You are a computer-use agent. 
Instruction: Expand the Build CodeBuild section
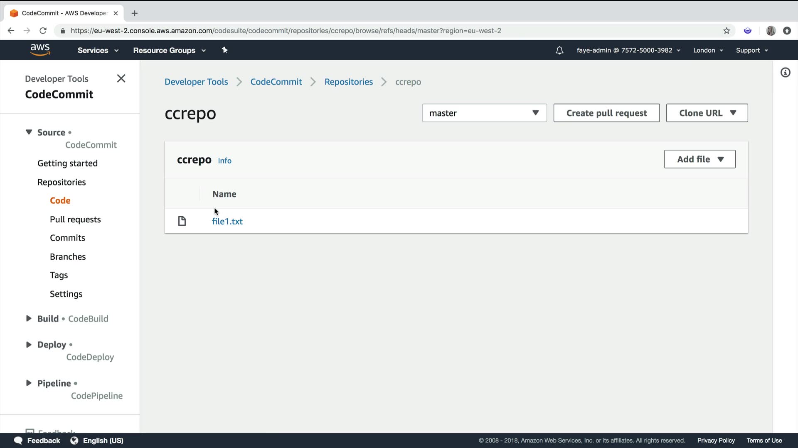(x=29, y=319)
